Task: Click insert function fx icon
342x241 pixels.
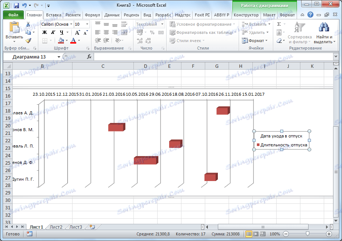Action: point(89,57)
